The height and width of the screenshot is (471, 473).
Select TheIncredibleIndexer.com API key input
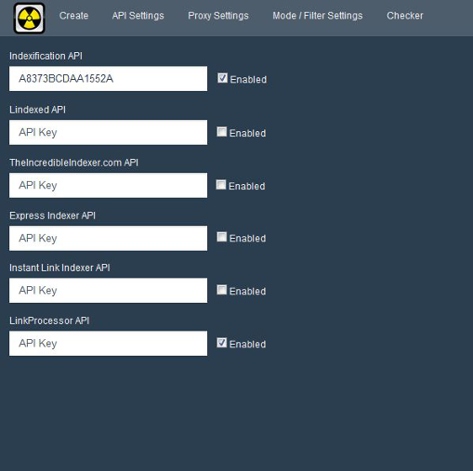pos(108,185)
